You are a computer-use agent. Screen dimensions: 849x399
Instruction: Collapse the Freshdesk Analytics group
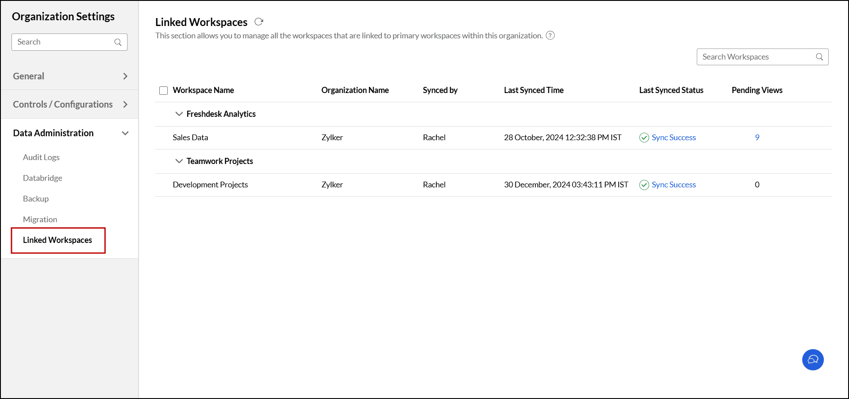tap(179, 114)
